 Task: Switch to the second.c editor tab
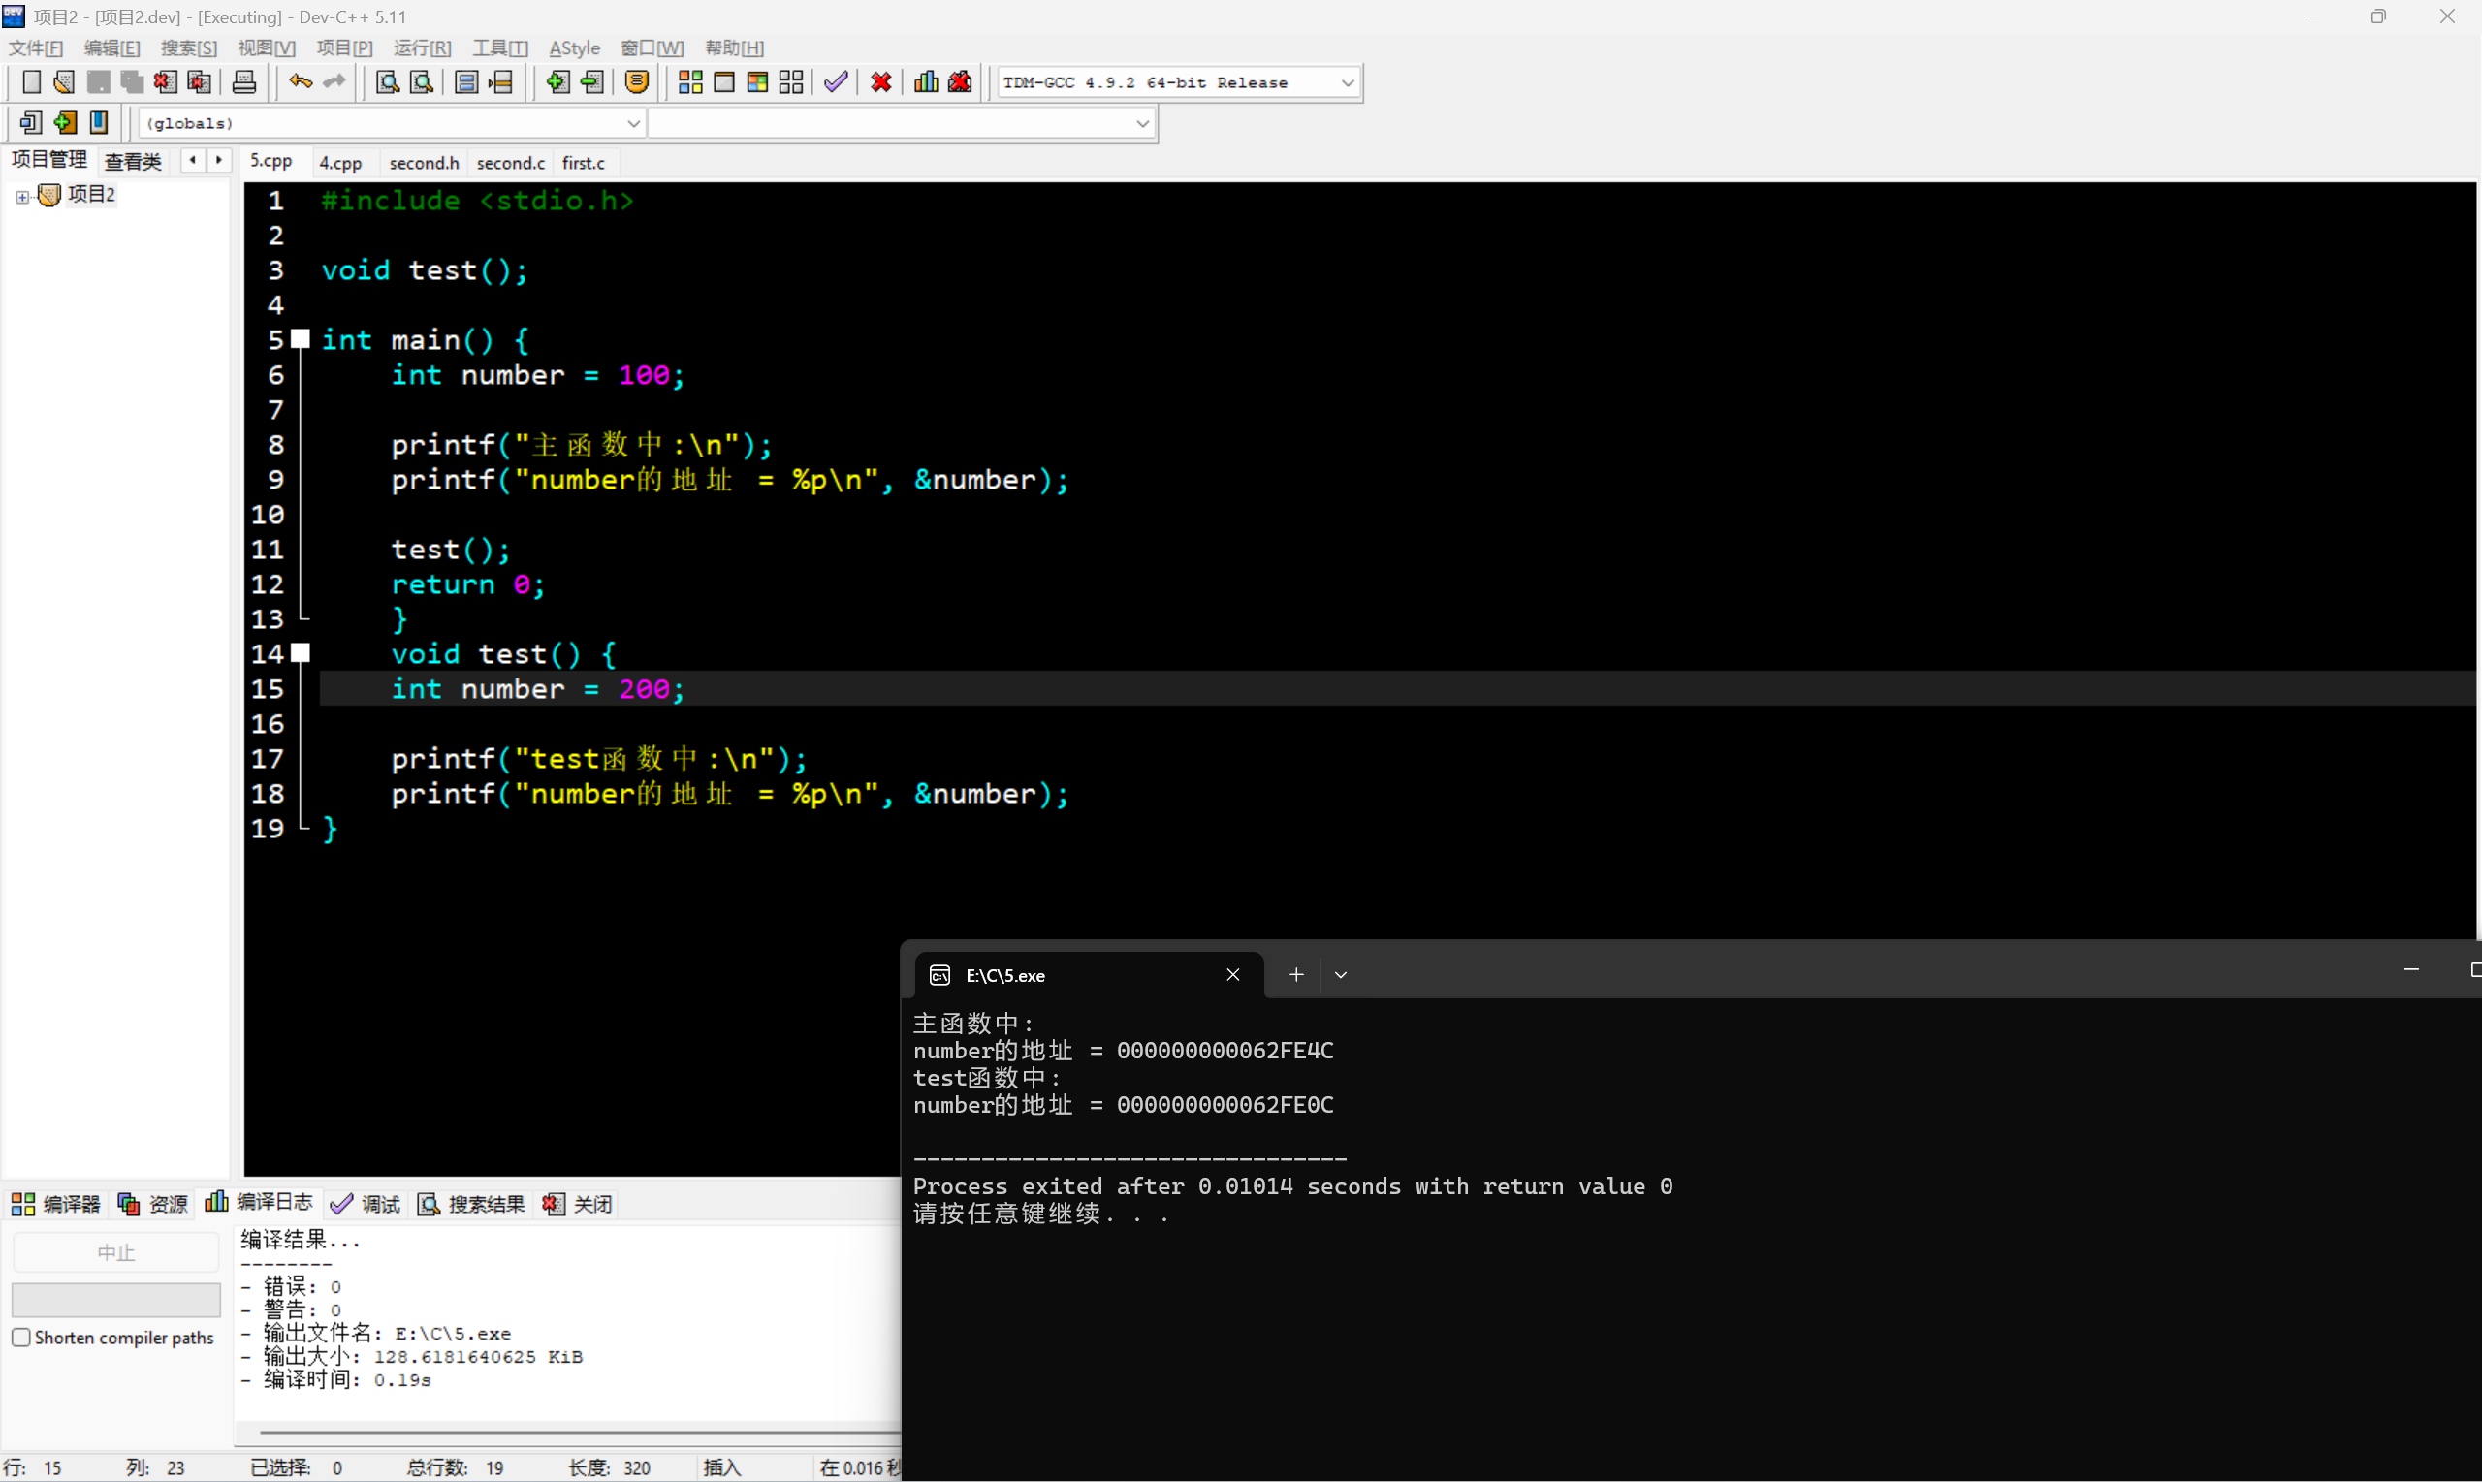pyautogui.click(x=510, y=163)
